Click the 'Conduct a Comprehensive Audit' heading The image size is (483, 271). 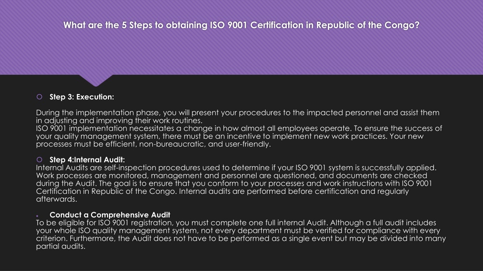click(110, 215)
